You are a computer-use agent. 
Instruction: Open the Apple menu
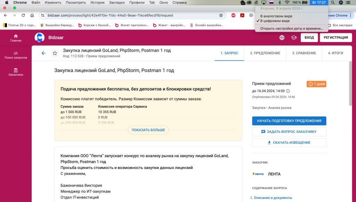7,2
